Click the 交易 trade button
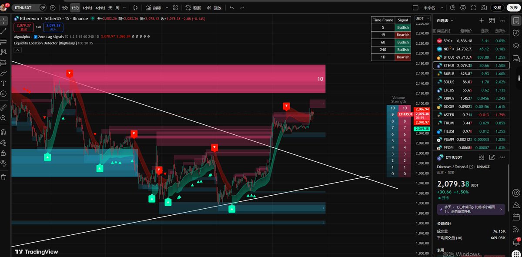Viewport: 522px width, 257px height. pyautogui.click(x=497, y=8)
